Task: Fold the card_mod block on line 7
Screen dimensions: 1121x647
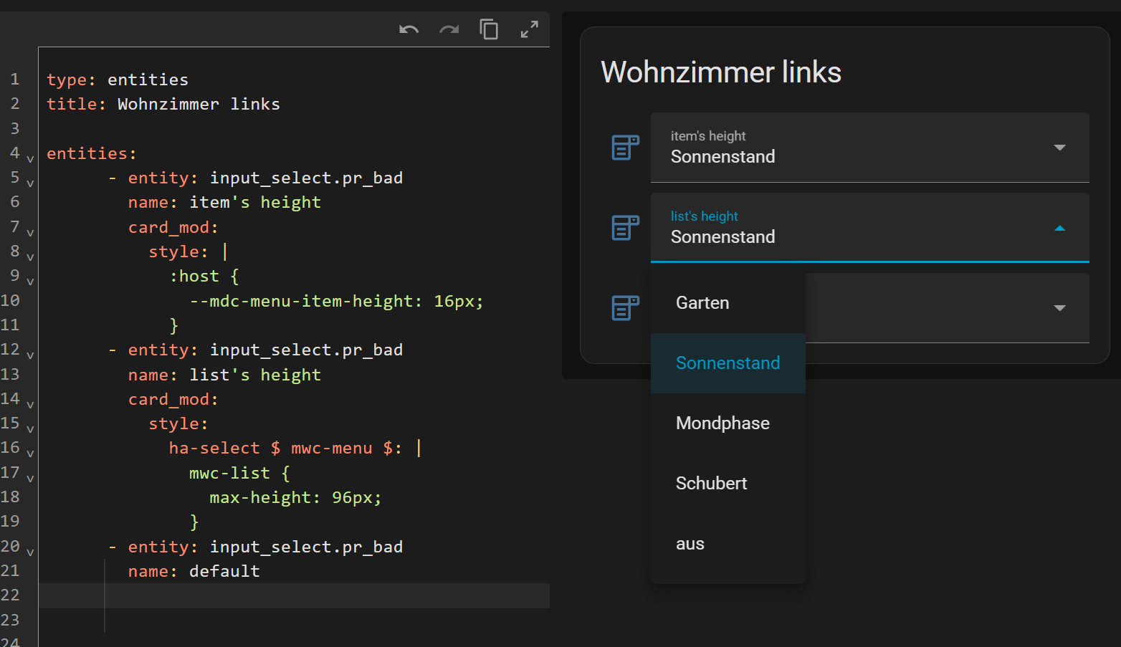Action: pos(30,232)
